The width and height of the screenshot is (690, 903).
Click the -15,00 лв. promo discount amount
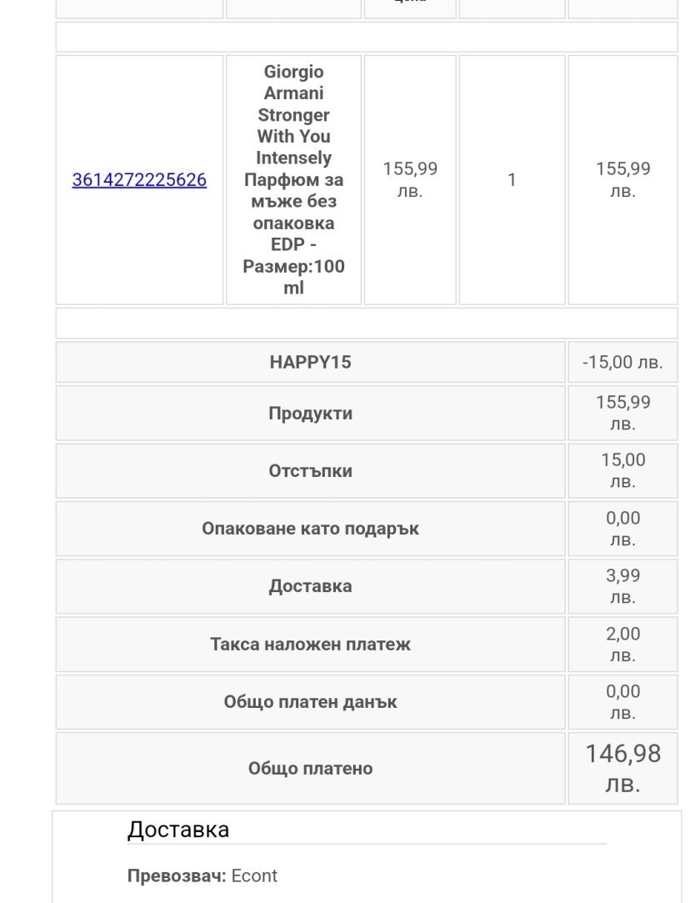(x=622, y=363)
